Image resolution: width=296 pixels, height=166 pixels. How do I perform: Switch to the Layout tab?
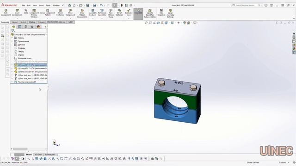point(15,22)
